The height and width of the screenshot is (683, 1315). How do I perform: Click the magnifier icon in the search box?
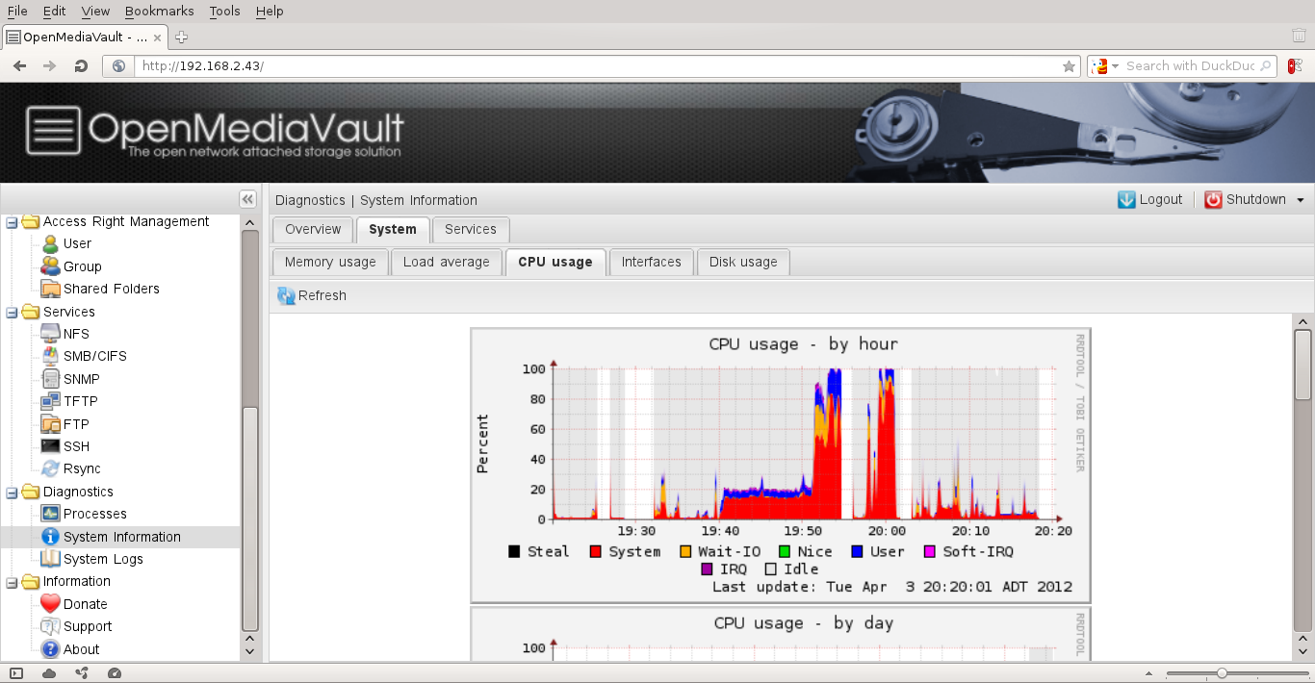[1266, 66]
